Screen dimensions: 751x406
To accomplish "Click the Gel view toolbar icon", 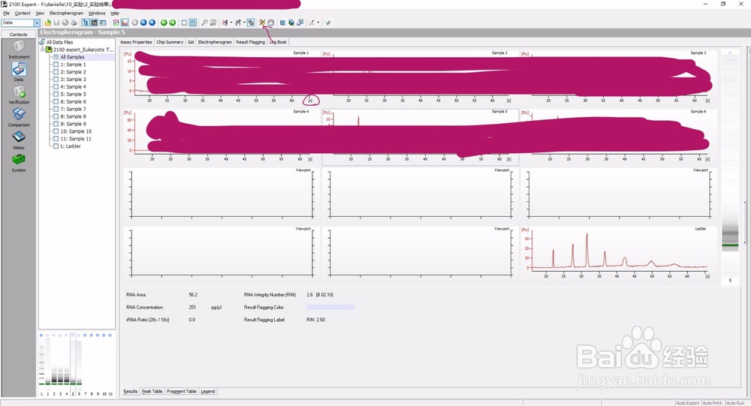I will (116, 23).
